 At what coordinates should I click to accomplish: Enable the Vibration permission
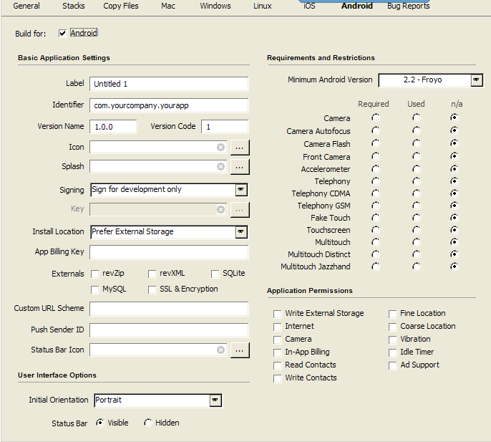tap(393, 340)
